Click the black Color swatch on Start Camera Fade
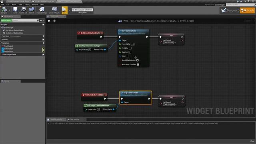Viewport: 256px width, 144px height. [x=127, y=56]
